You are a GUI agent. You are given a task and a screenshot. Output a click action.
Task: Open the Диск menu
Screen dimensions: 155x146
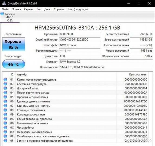47,9
